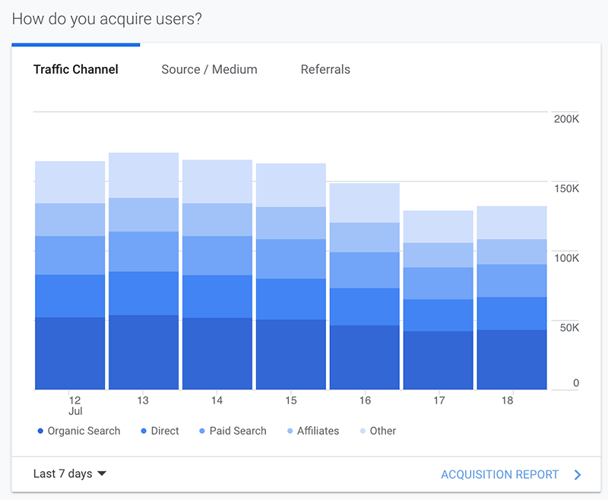Click the Paid Search legend dot
Image resolution: width=608 pixels, height=500 pixels.
[x=201, y=431]
